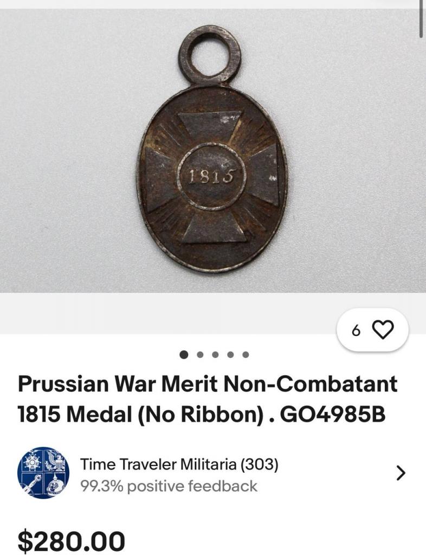This screenshot has height=555, width=426.
Task: Tap the medal's suspension ring in photo
Action: [210, 56]
